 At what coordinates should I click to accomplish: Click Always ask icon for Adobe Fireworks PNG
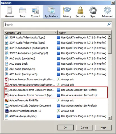point(59,100)
